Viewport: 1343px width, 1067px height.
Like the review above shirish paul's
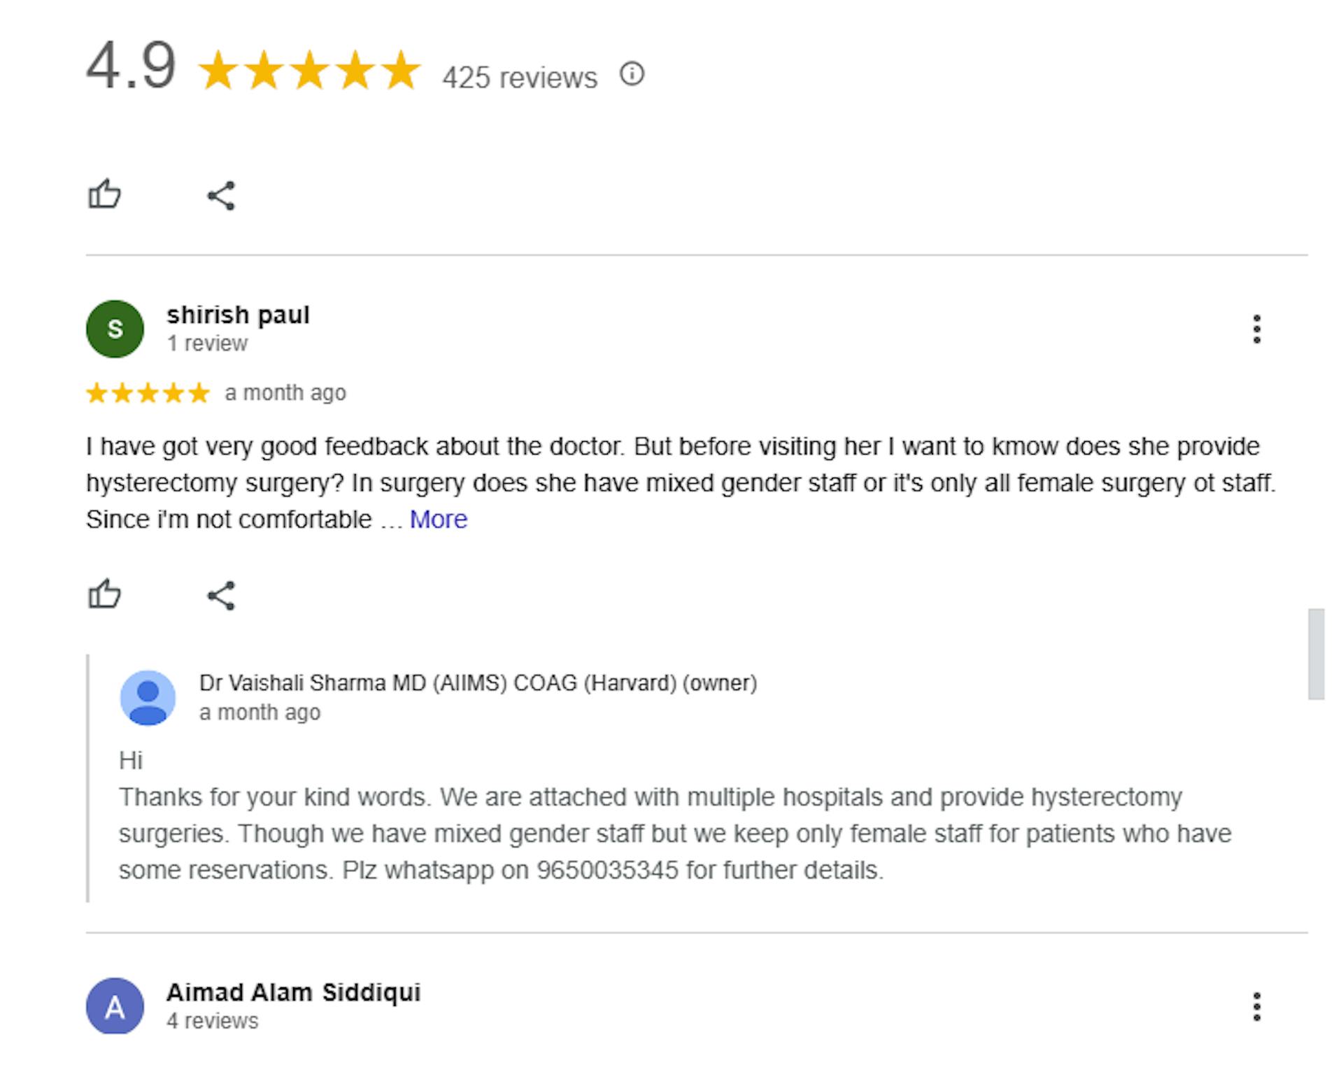click(105, 194)
